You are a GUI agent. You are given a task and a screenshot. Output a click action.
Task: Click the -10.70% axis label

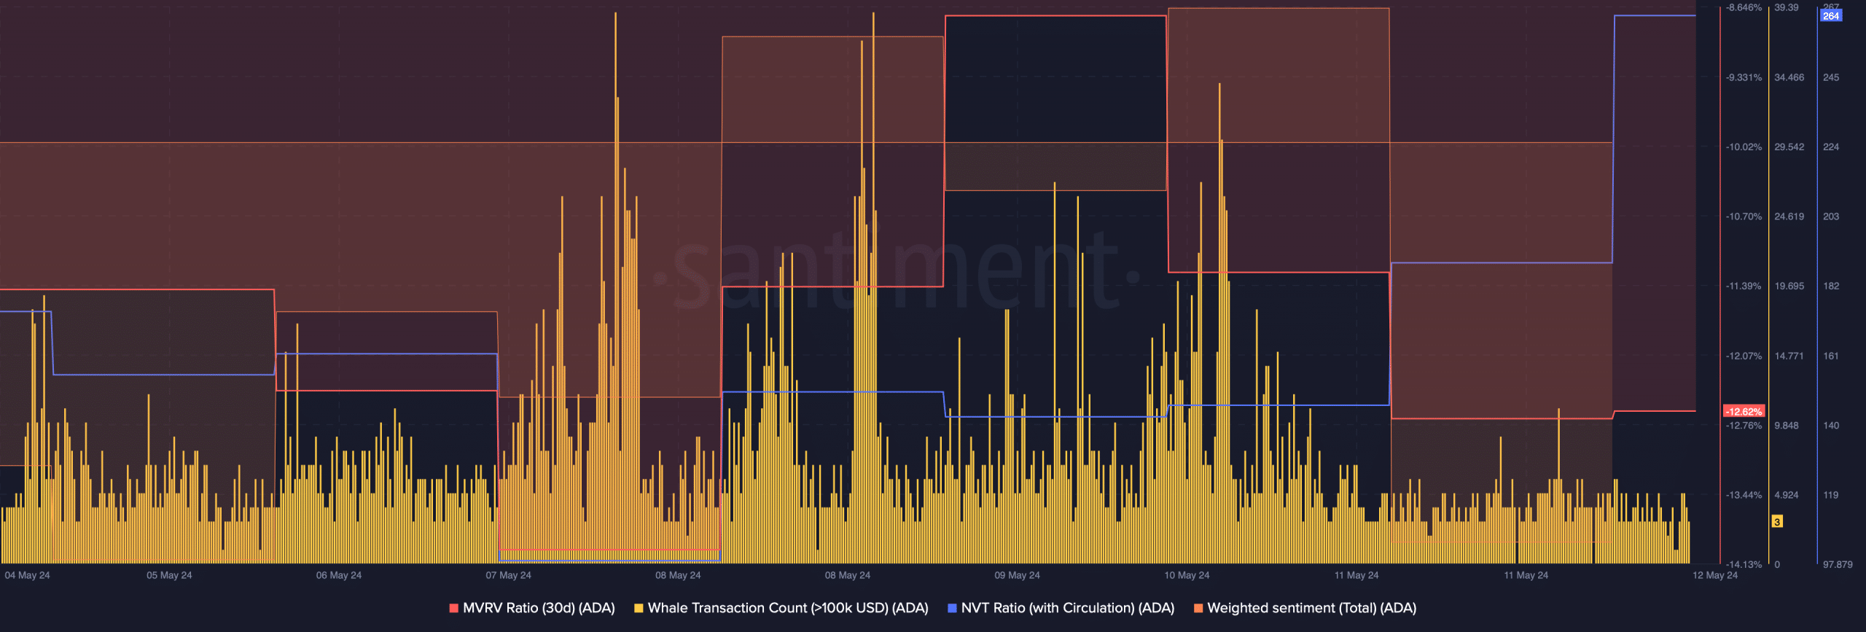click(x=1744, y=216)
